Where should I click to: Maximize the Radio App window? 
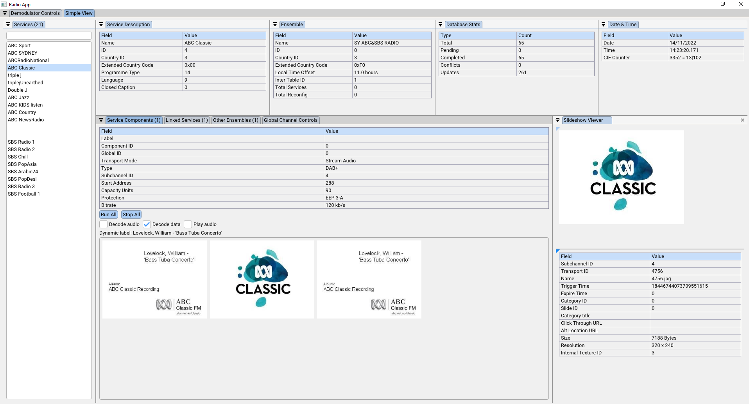[723, 4]
